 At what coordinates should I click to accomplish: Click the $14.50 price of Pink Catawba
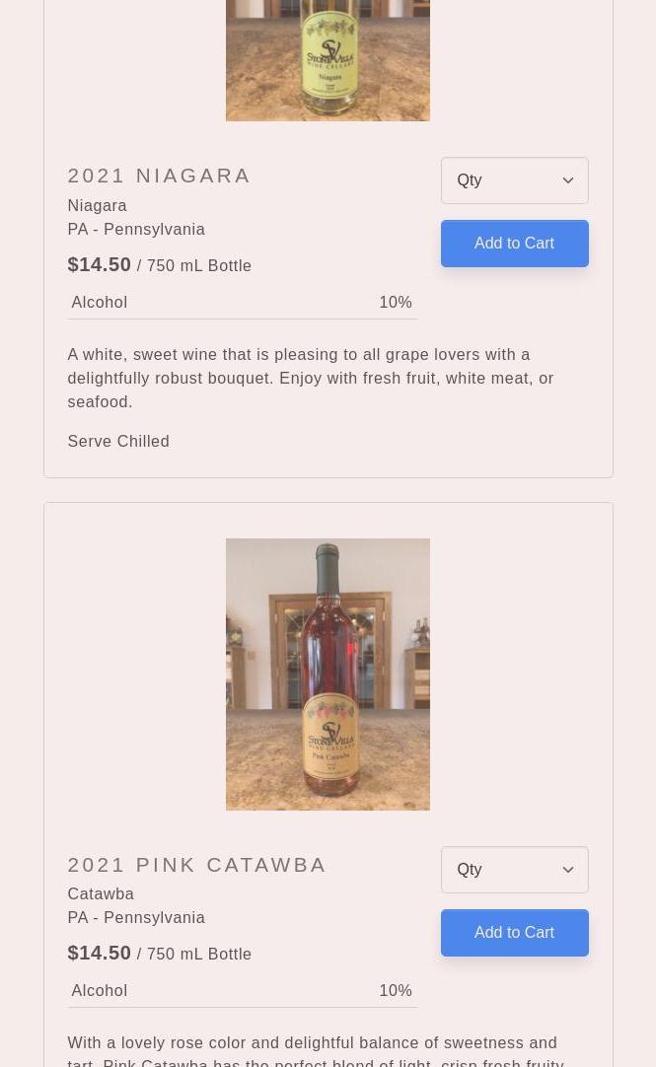click(99, 953)
